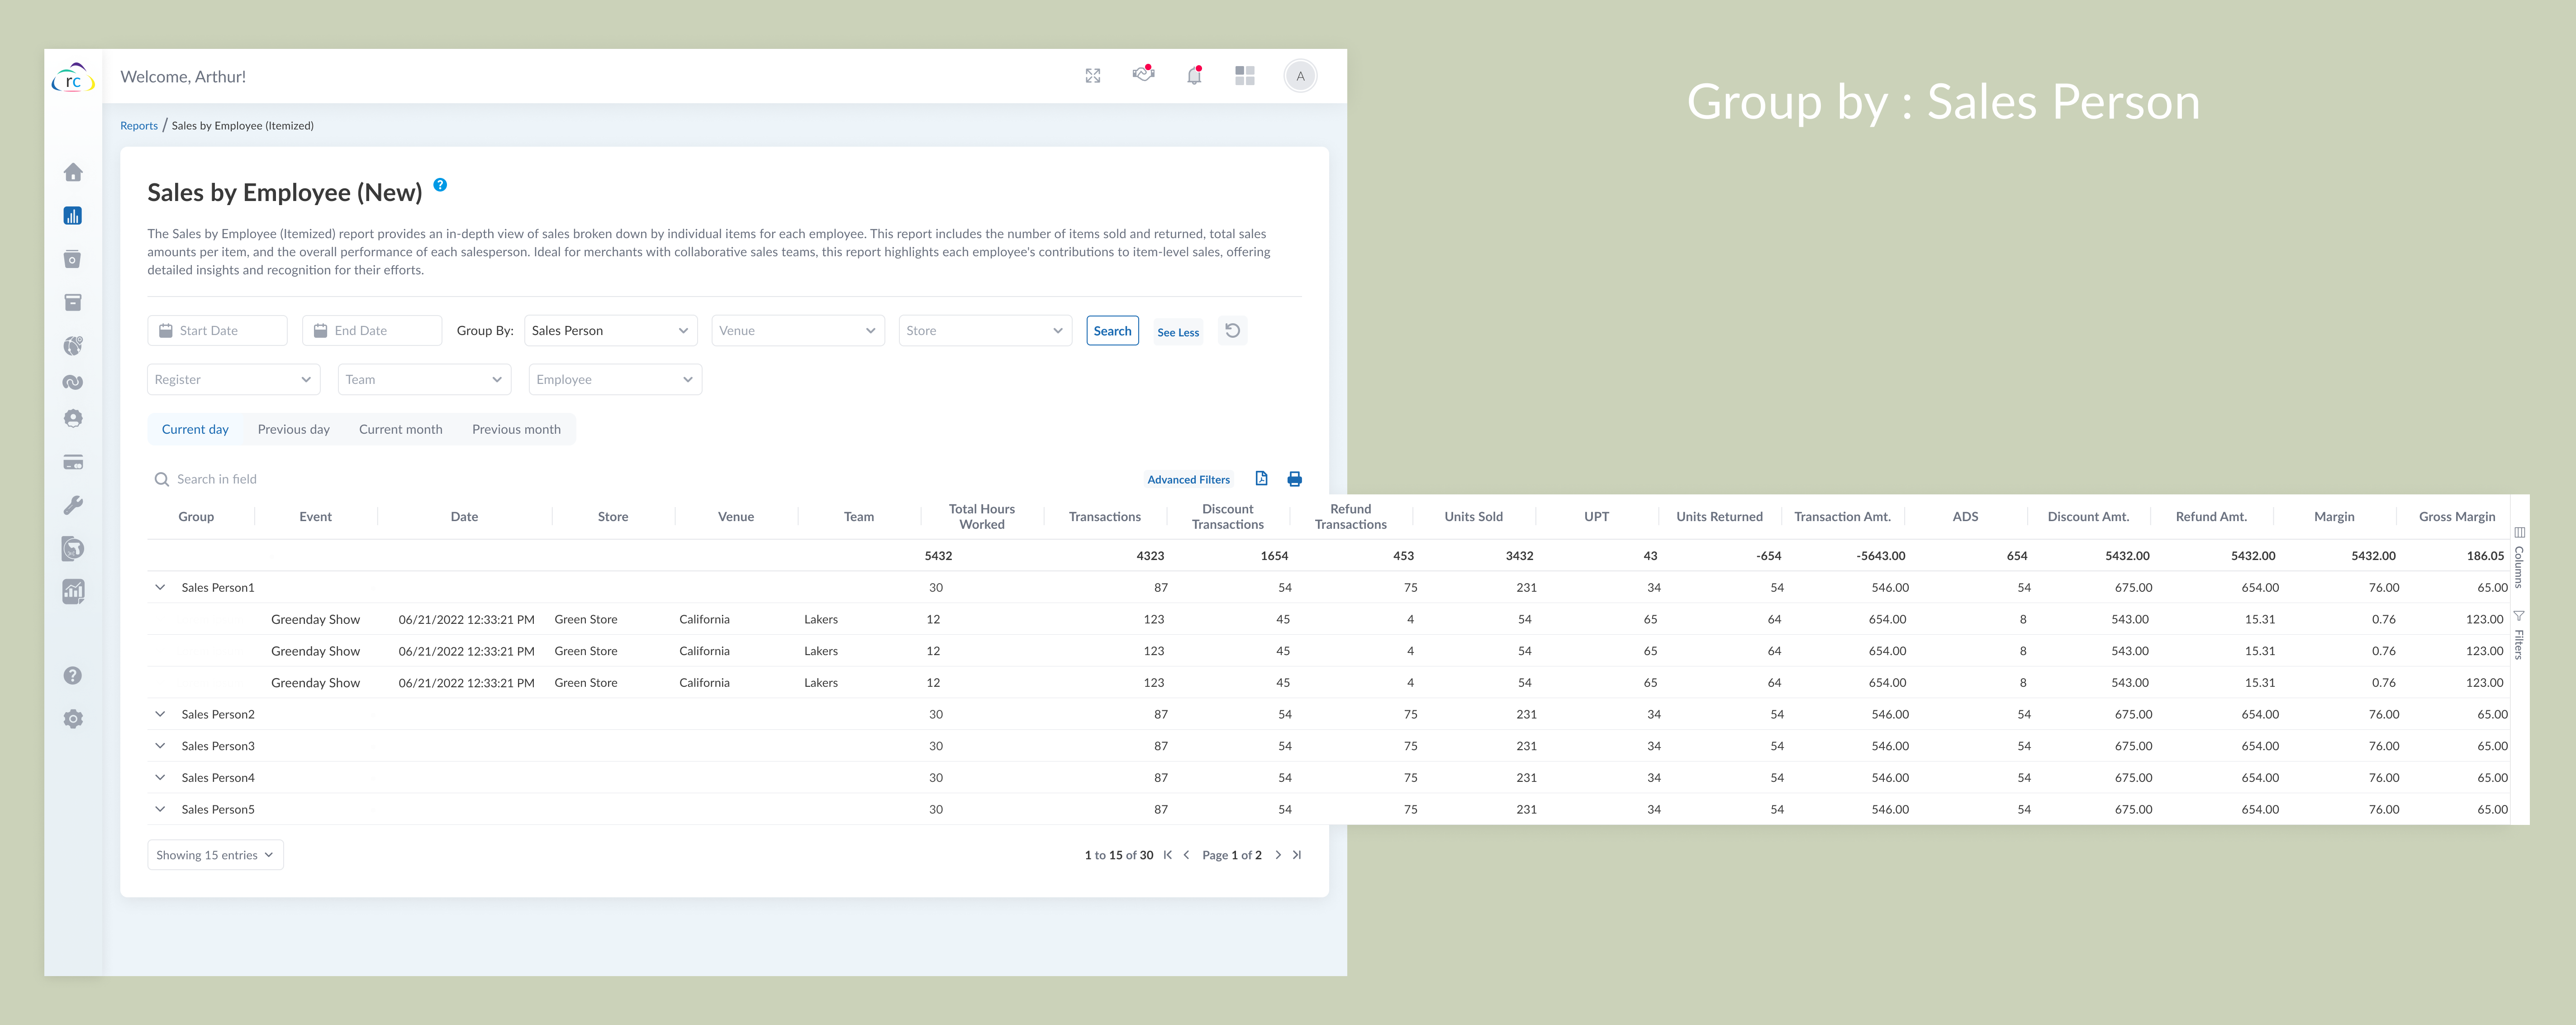2576x1025 pixels.
Task: Open the notifications bell
Action: (1194, 75)
